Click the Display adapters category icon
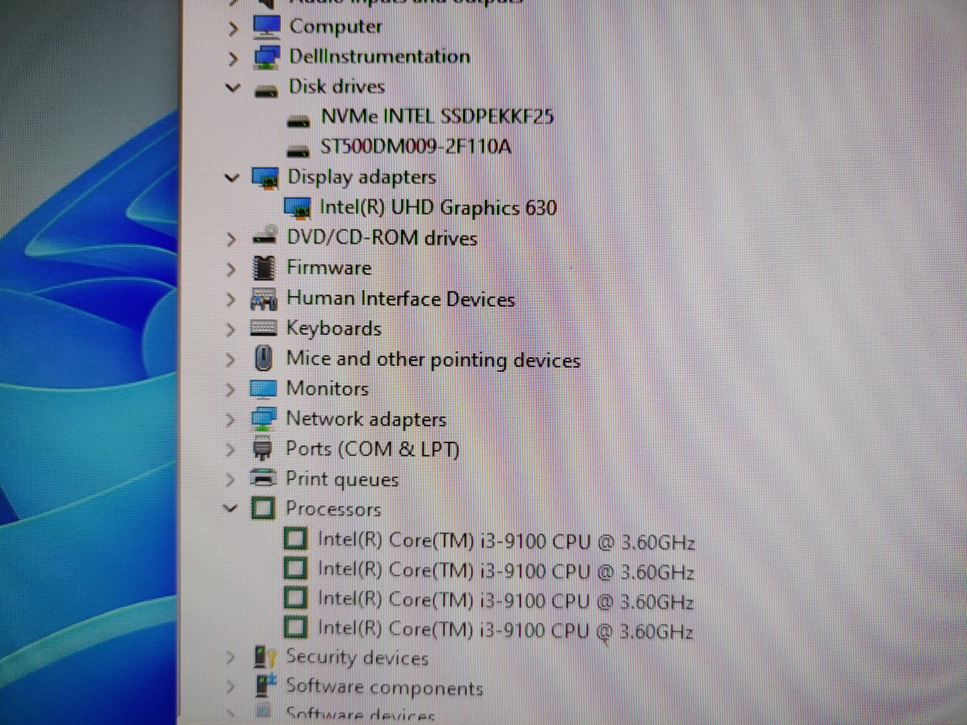The width and height of the screenshot is (967, 725). 265,178
